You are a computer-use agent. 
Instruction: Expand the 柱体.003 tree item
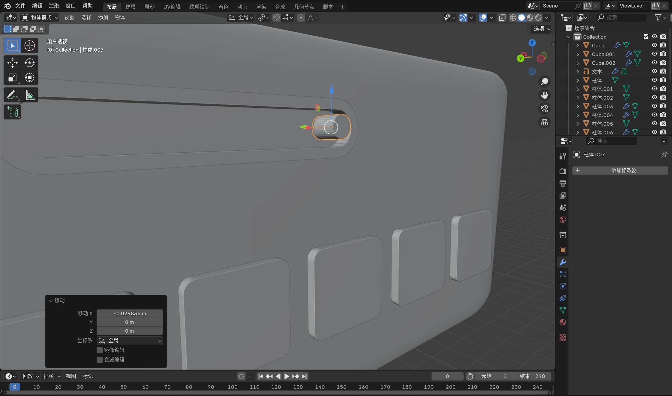coord(577,106)
